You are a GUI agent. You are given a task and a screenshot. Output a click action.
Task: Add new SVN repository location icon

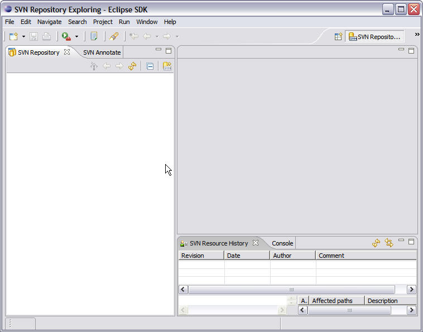click(167, 66)
